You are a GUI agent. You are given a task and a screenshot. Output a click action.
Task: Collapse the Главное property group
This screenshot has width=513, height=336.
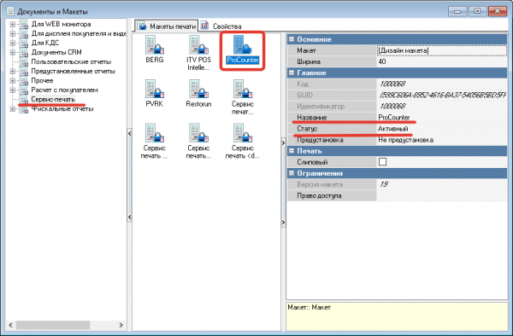[292, 73]
